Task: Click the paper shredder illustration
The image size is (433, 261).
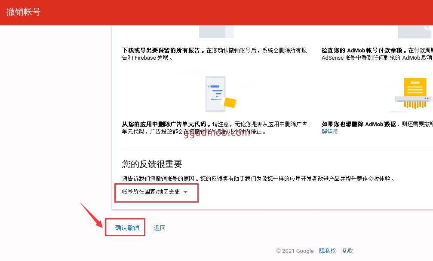Action: point(413,93)
